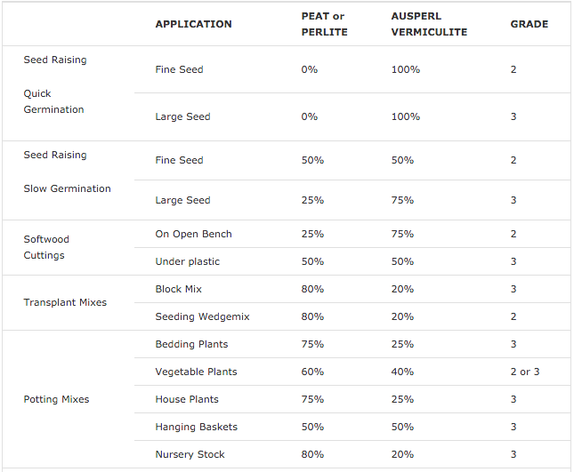Click the GRADE column header

tap(530, 24)
